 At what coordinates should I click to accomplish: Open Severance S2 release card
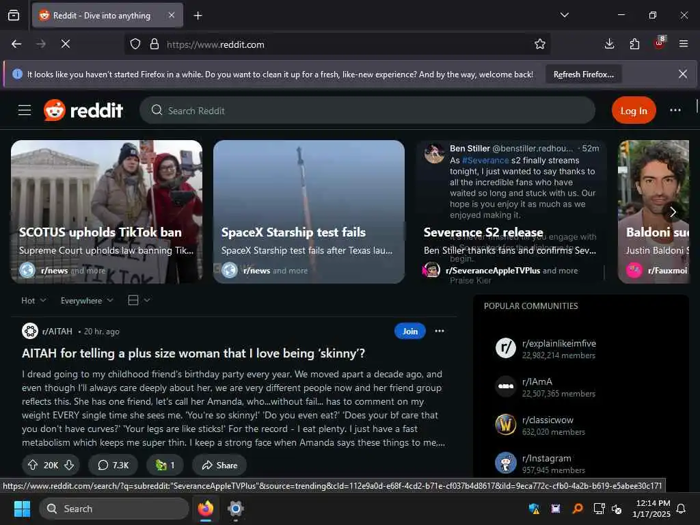(x=511, y=212)
